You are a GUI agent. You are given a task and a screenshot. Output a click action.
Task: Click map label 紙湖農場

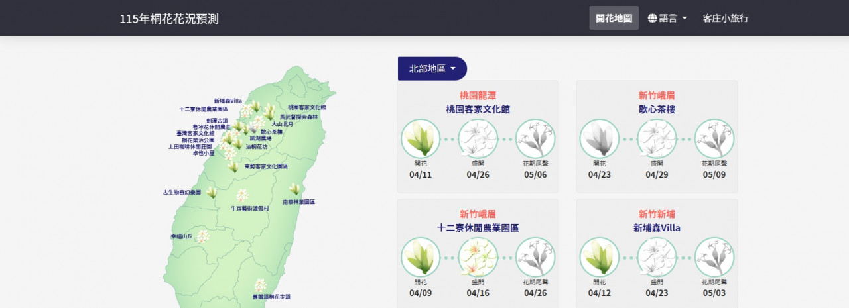tap(261, 138)
